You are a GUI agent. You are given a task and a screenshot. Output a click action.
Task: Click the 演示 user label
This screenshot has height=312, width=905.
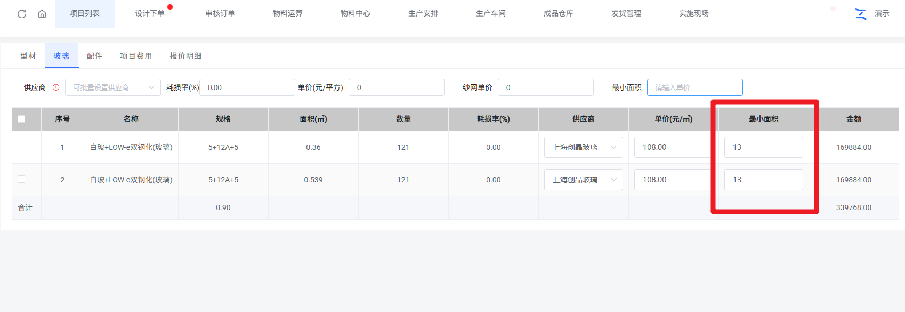click(x=882, y=13)
